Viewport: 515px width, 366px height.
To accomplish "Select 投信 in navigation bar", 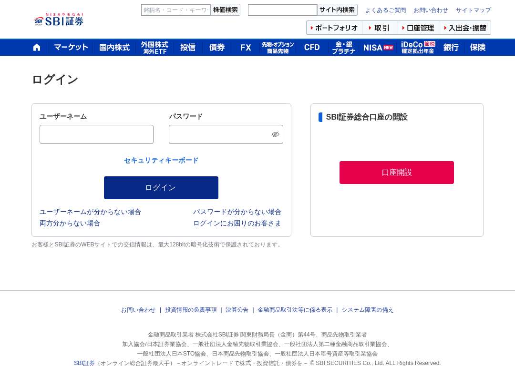I will [188, 47].
